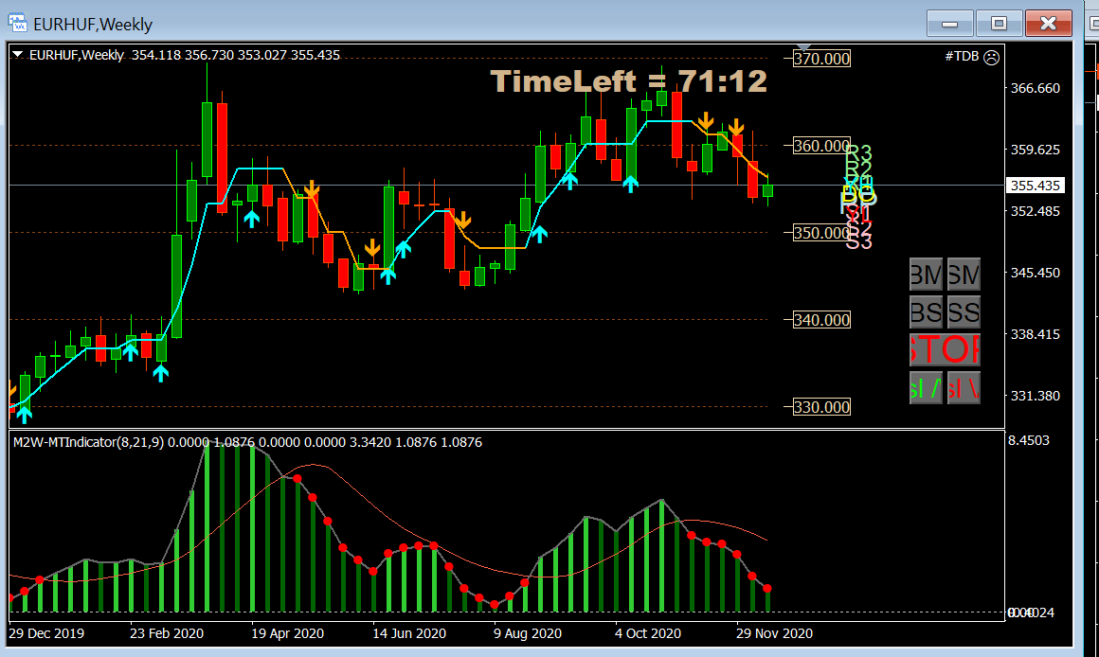Select the last red dot on MTIndicator line
1099x657 pixels.
[x=767, y=589]
